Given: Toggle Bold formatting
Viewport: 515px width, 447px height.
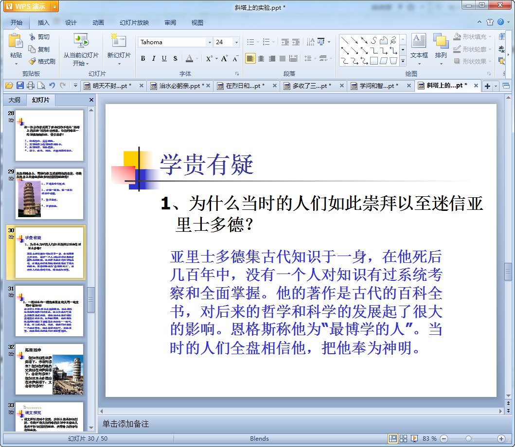Looking at the screenshot, I should pyautogui.click(x=143, y=59).
